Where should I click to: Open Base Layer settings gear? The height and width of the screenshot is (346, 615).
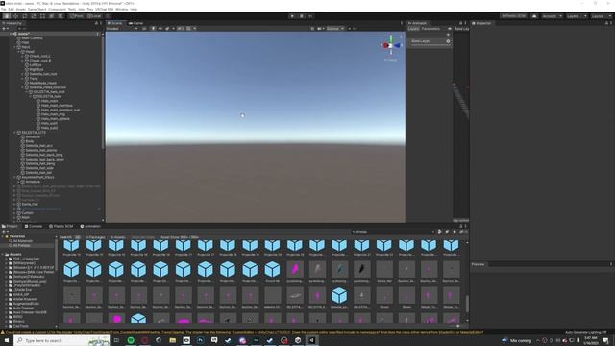tap(448, 41)
